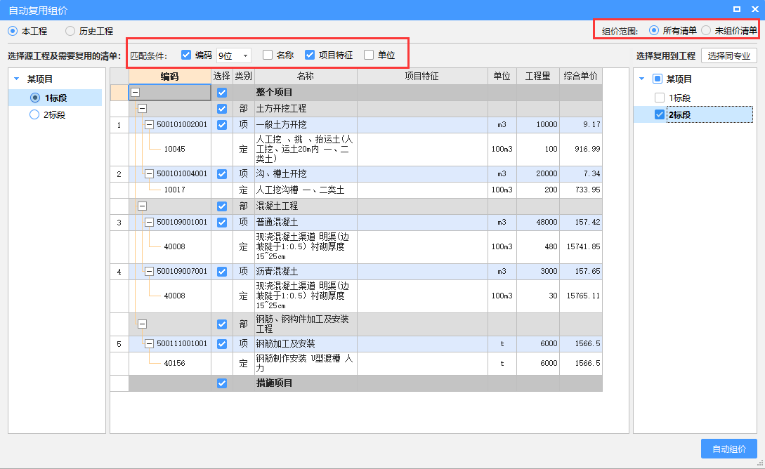This screenshot has width=765, height=469.
Task: Collapse the 土方开挖工程 section row
Action: click(x=142, y=109)
